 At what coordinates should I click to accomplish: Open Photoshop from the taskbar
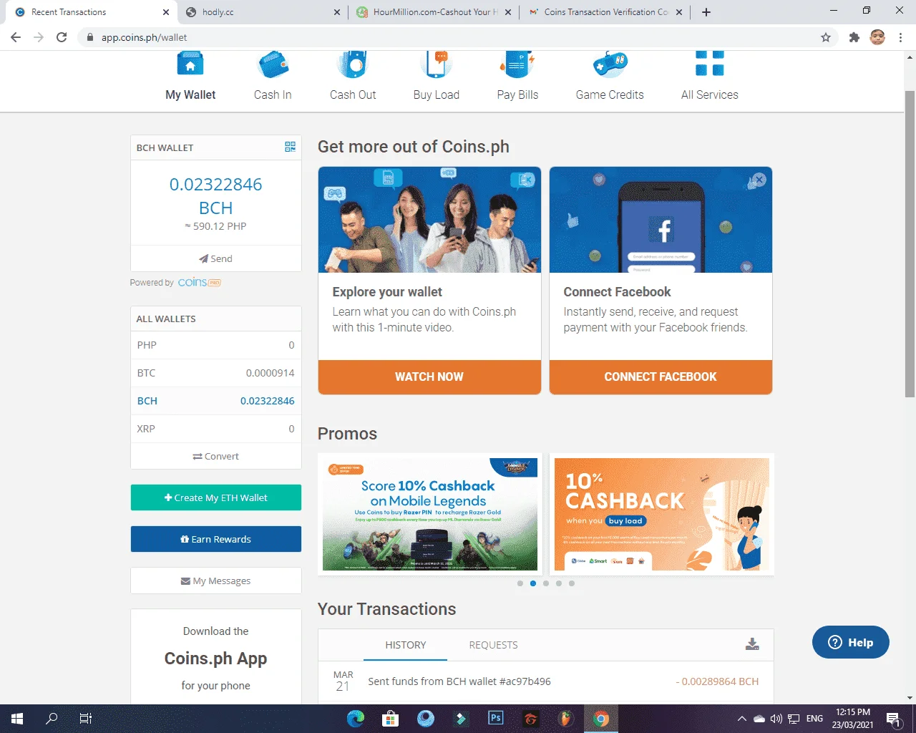pyautogui.click(x=496, y=719)
